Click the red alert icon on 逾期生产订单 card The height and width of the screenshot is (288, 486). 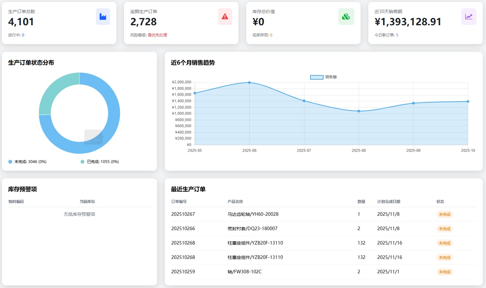[225, 17]
